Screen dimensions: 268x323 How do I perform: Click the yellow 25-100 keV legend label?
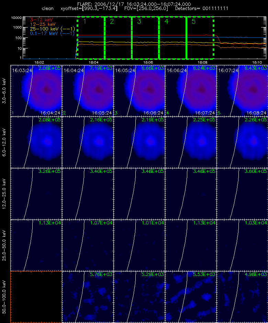(52, 29)
